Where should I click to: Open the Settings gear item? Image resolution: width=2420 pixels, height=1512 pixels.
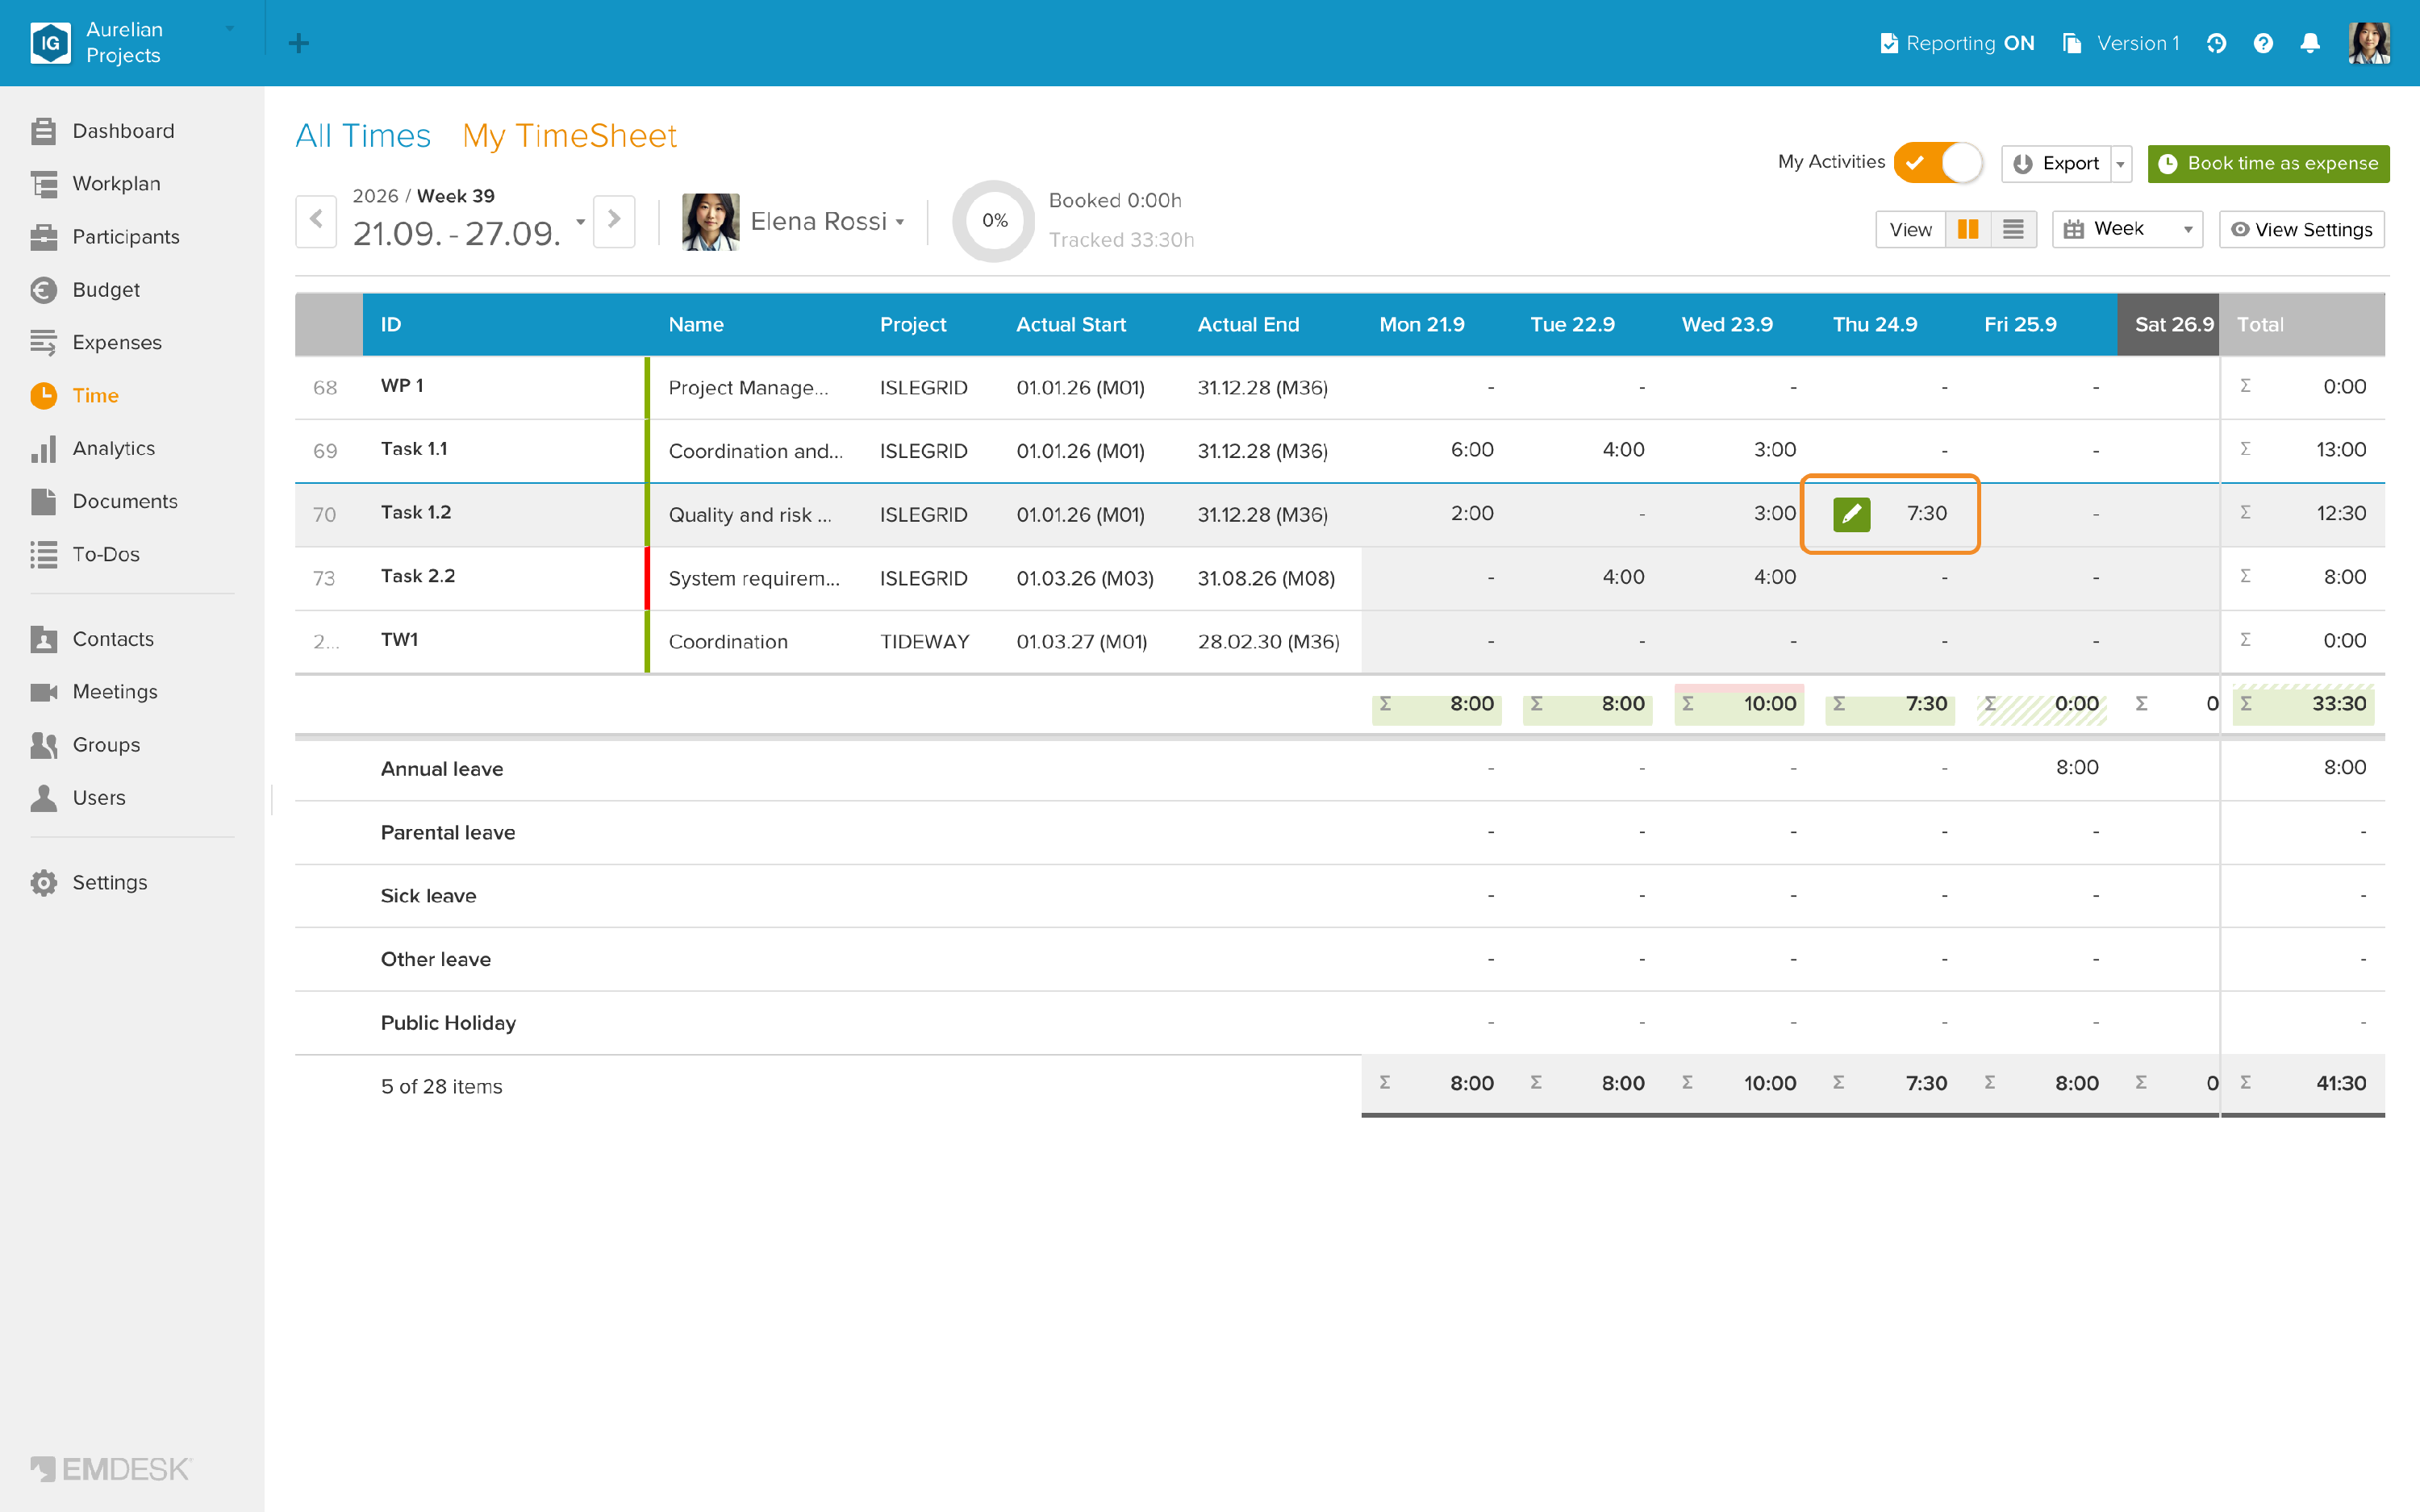89,883
